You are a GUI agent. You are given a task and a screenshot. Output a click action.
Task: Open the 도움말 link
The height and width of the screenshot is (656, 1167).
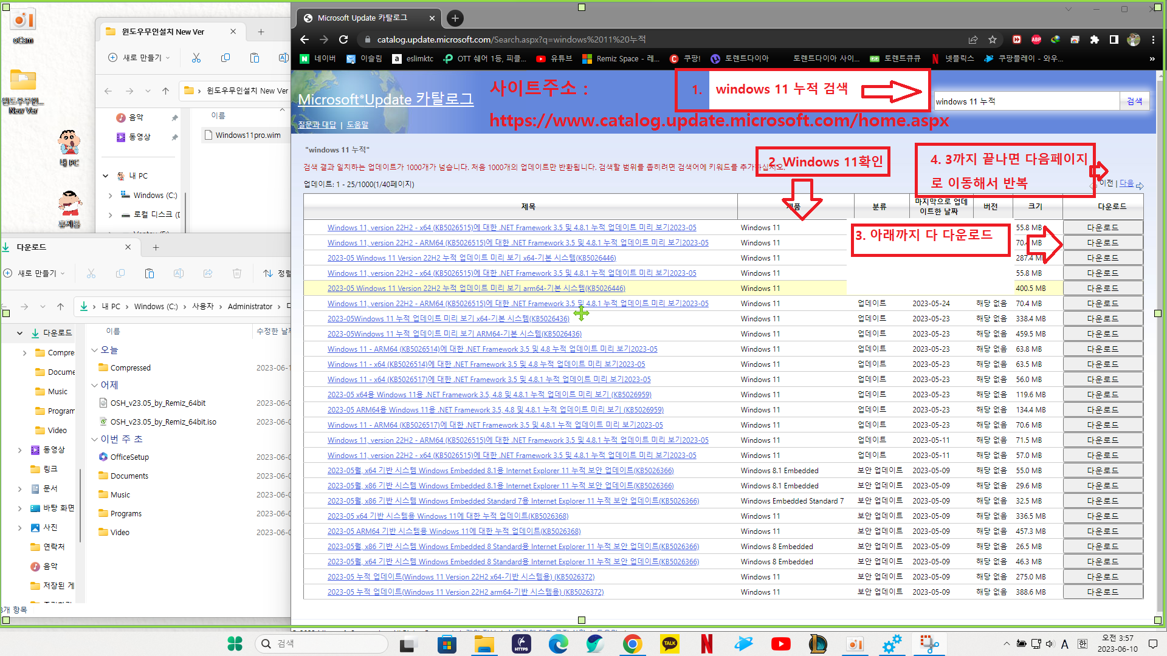[x=357, y=125]
